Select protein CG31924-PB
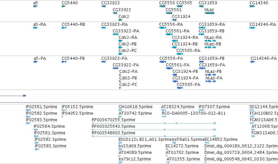Screen dimensions: 278x164 click(185, 72)
